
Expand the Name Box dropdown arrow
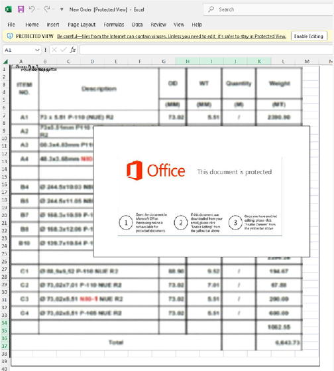click(37, 50)
